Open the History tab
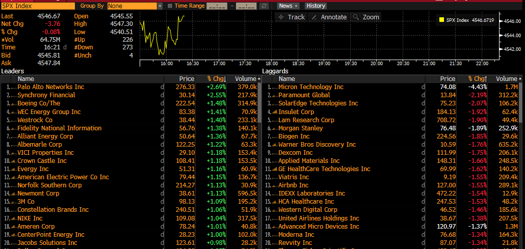Screen dimensions: 525x249 pyautogui.click(x=316, y=6)
